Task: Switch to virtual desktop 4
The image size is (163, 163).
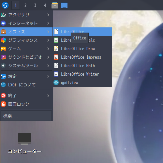Action: pos(45,5)
